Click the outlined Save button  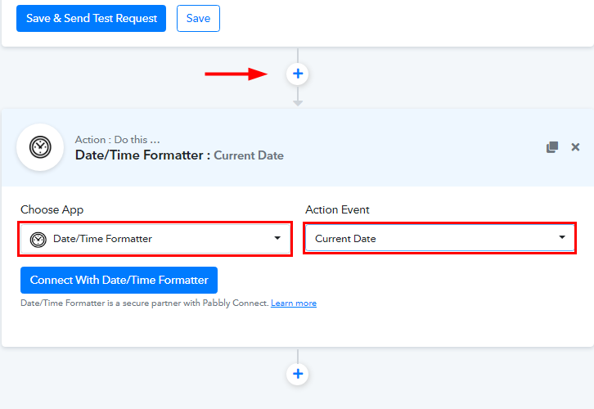coord(198,18)
